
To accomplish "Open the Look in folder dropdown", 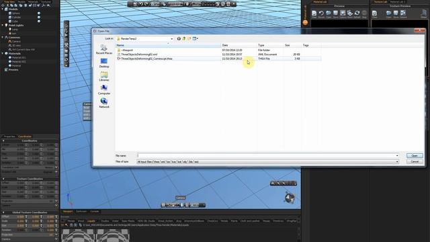I will pyautogui.click(x=172, y=39).
